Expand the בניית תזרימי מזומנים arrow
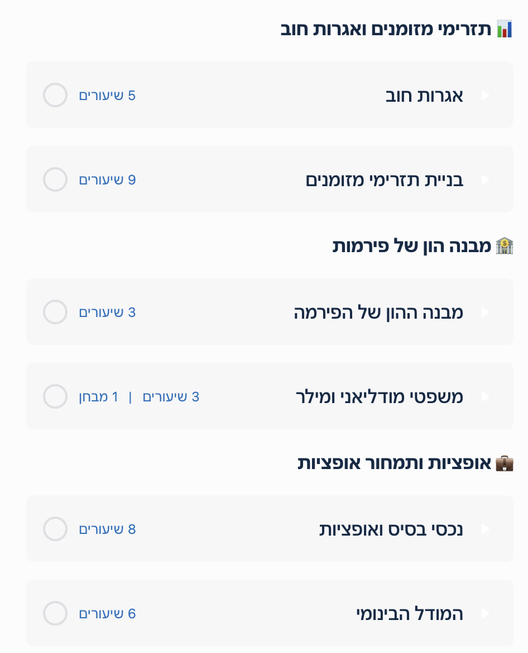Image resolution: width=528 pixels, height=653 pixels. (x=485, y=180)
